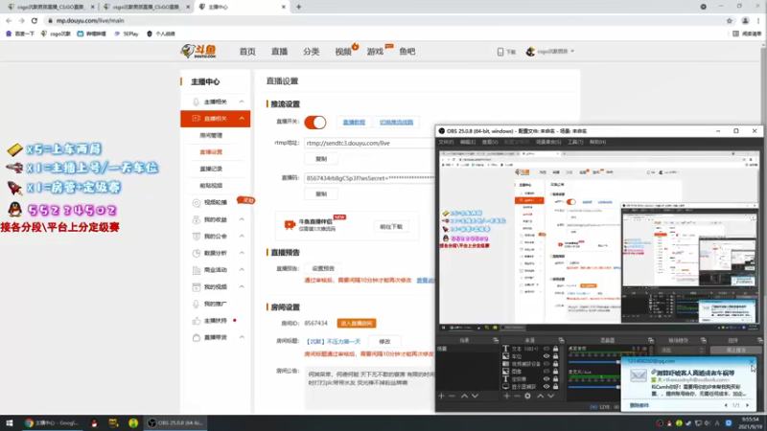This screenshot has height=431, width=767.
Task: Bookmark this page with the star icon
Action: [730, 20]
